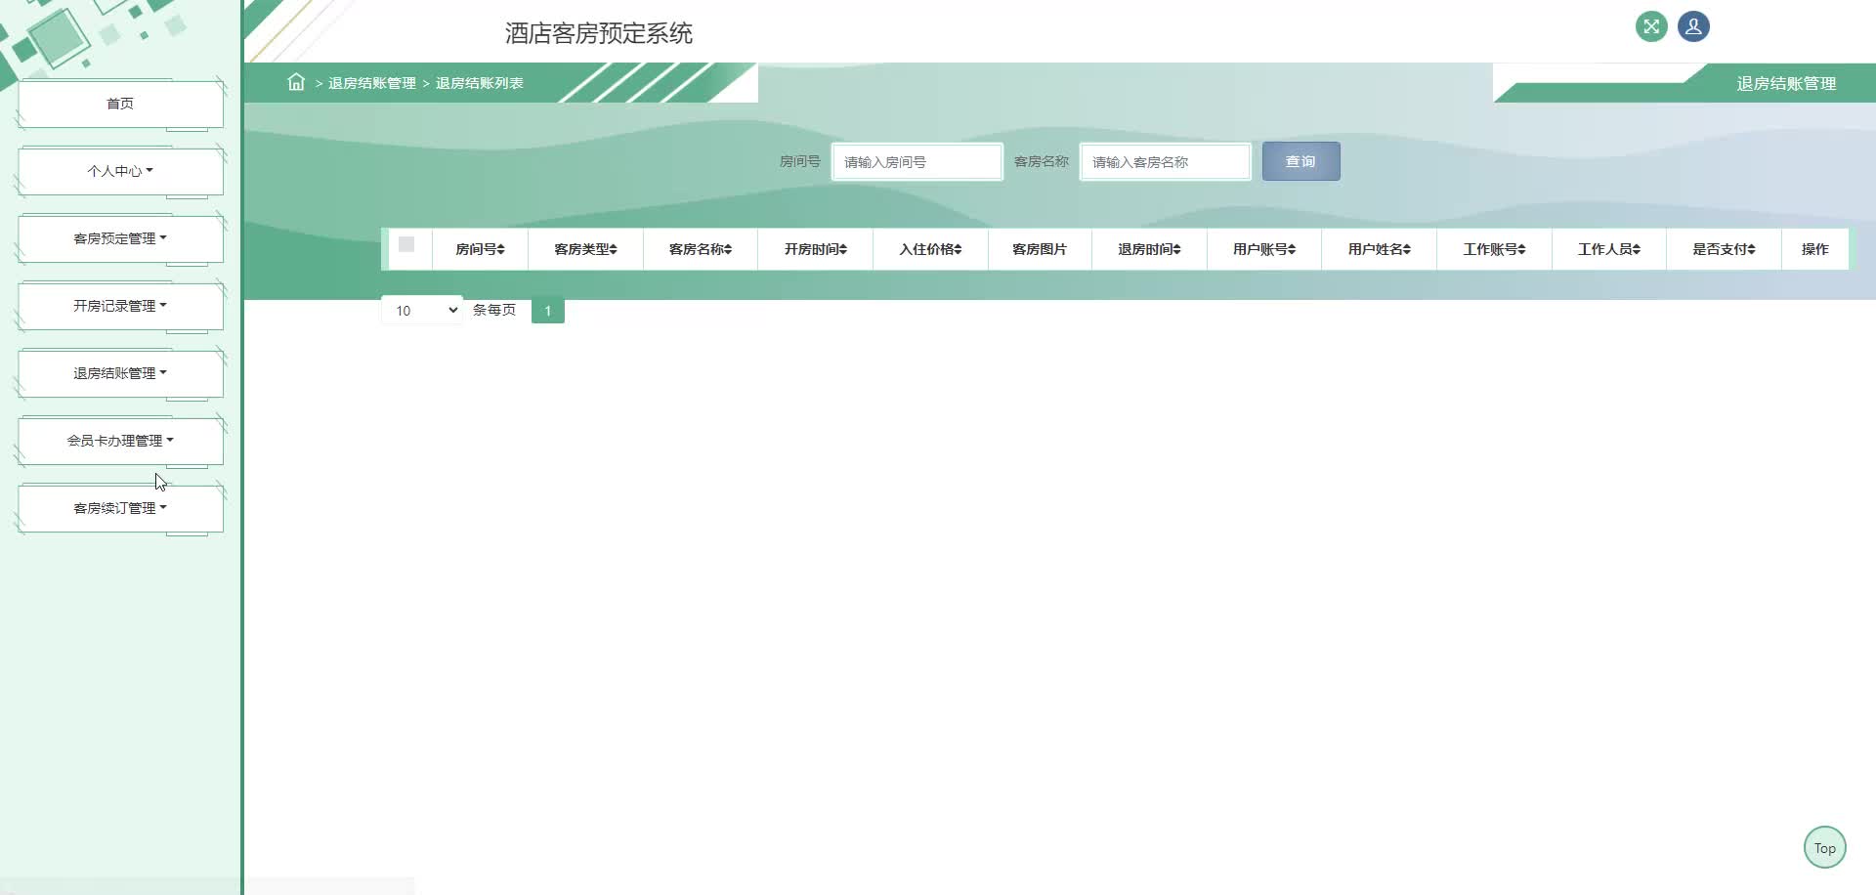Sort the table by 入住价格 column
The width and height of the screenshot is (1876, 895).
coord(929,249)
